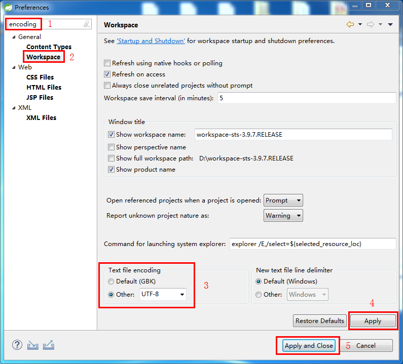
Task: Collapse the Web tree node
Action: click(x=14, y=67)
